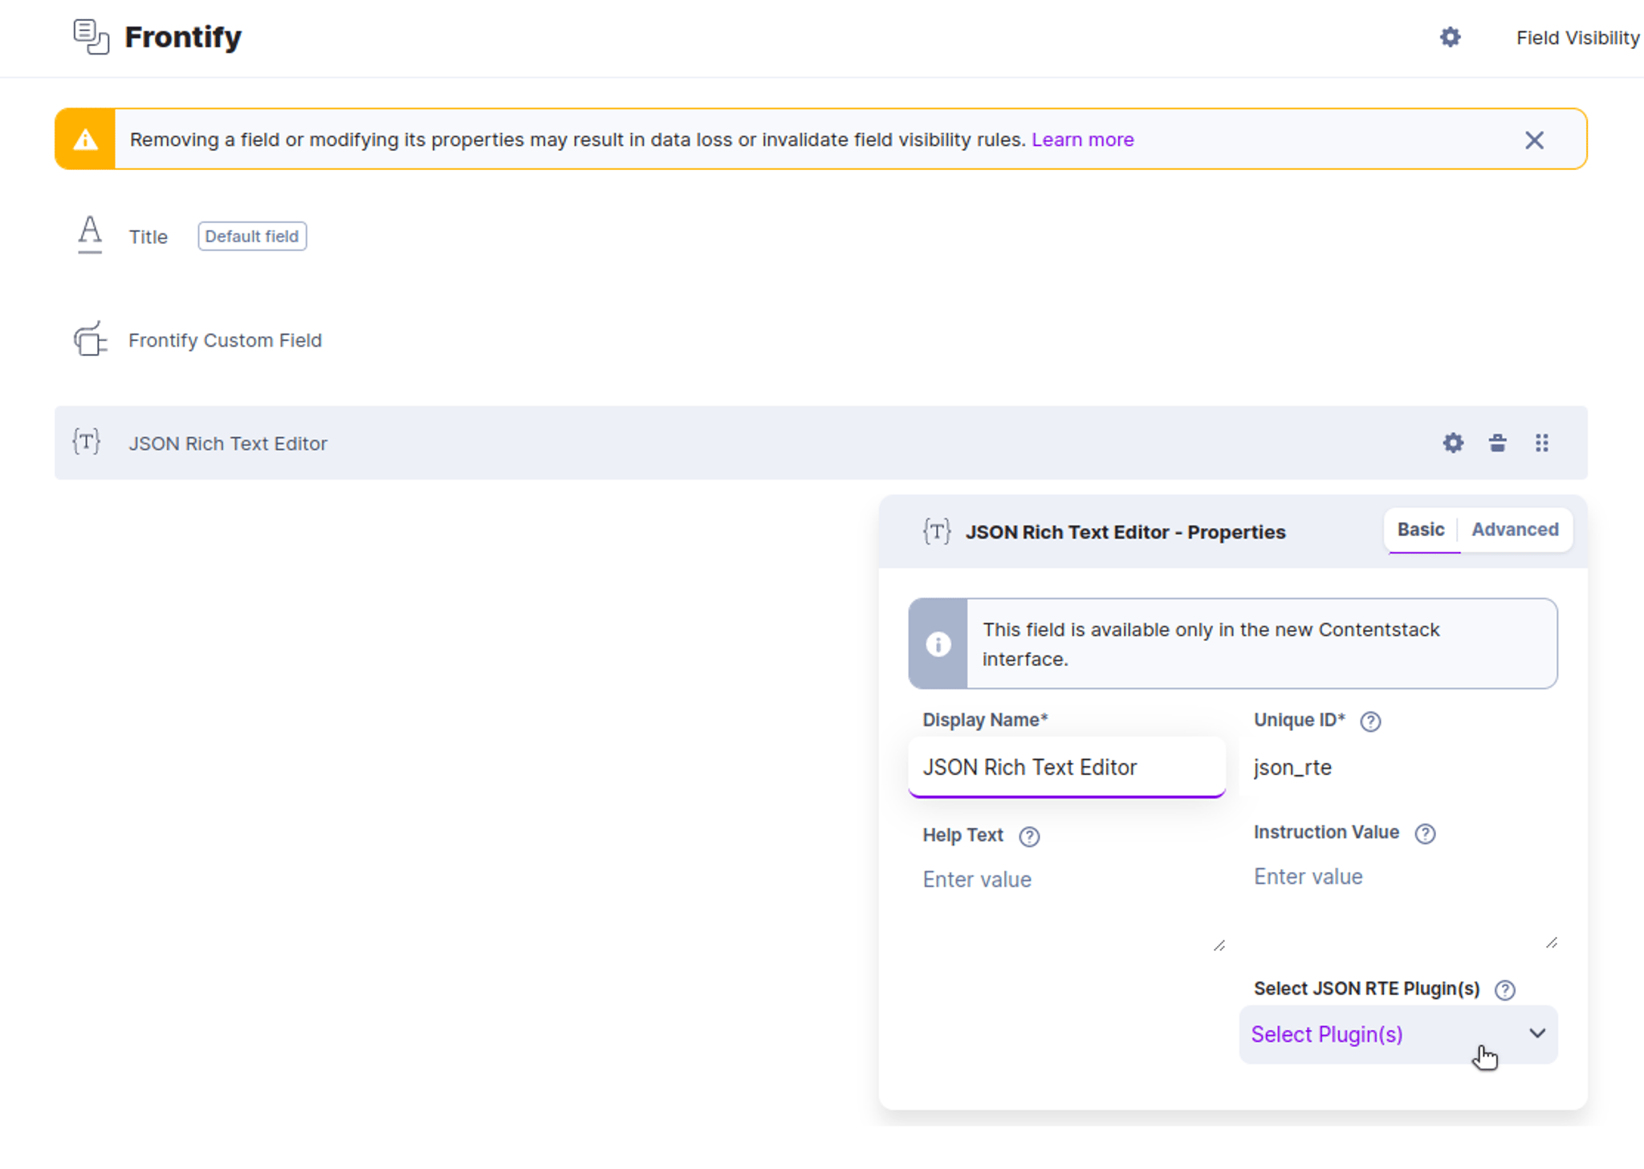Click the Instruction Value help icon

click(x=1425, y=834)
